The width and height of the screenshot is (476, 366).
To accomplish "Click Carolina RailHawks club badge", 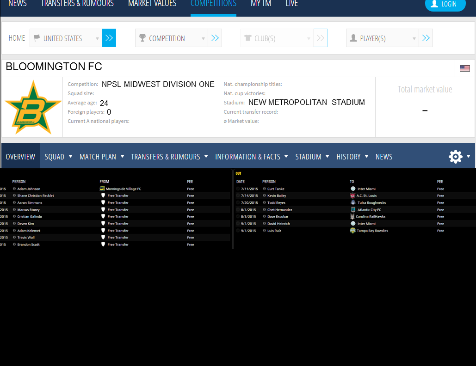I will coord(352,217).
